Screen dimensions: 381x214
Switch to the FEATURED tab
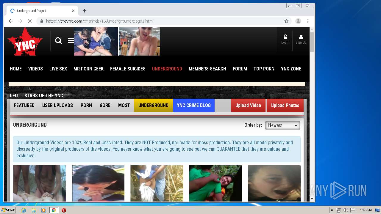24,105
